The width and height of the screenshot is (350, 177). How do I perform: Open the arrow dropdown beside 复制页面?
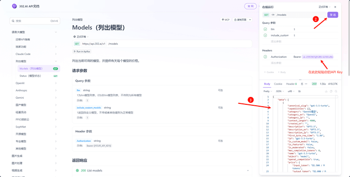[x=250, y=20]
